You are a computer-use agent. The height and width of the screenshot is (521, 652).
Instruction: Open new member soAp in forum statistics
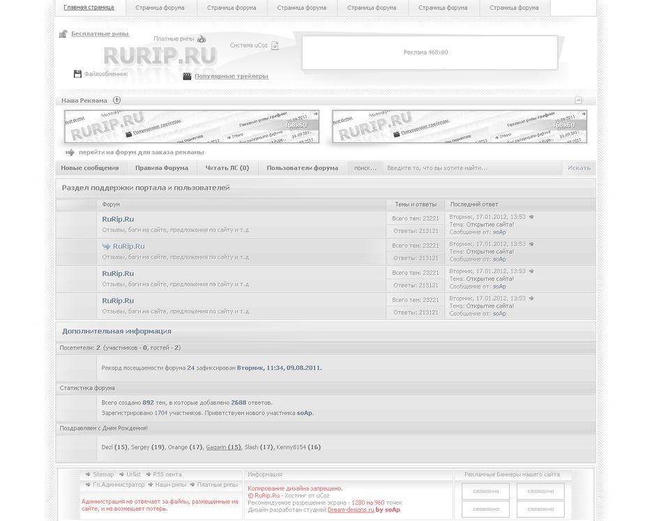pos(304,414)
